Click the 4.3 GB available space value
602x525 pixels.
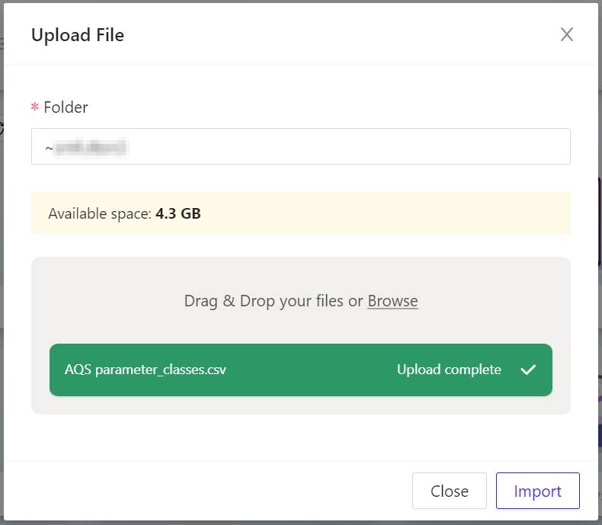pos(178,213)
